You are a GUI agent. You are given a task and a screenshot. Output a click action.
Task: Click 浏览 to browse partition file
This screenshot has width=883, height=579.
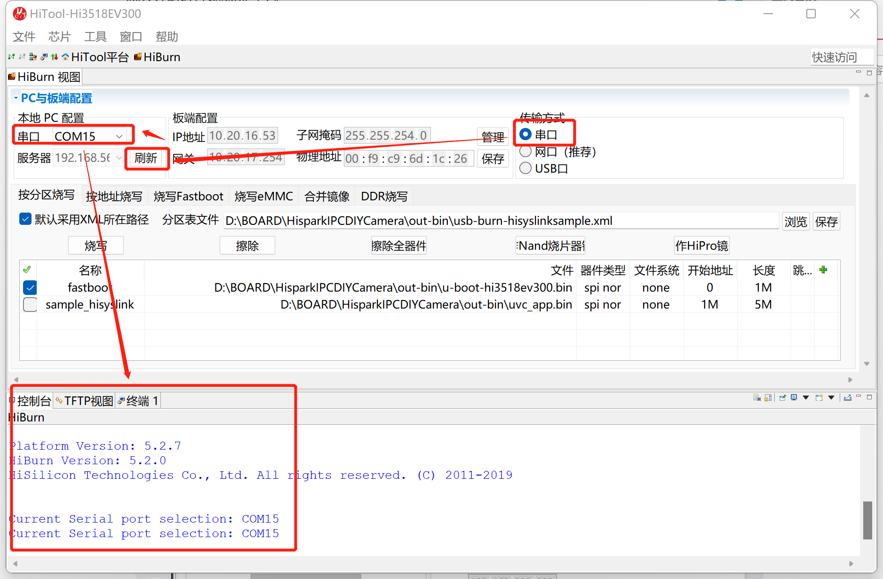[796, 222]
